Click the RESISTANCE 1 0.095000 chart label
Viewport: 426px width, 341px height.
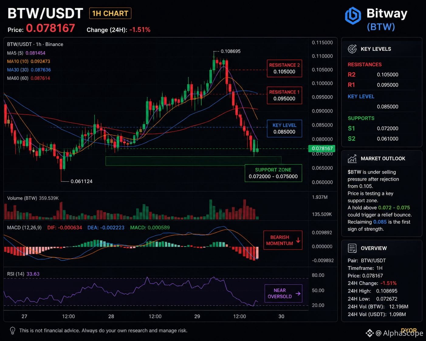tap(284, 95)
